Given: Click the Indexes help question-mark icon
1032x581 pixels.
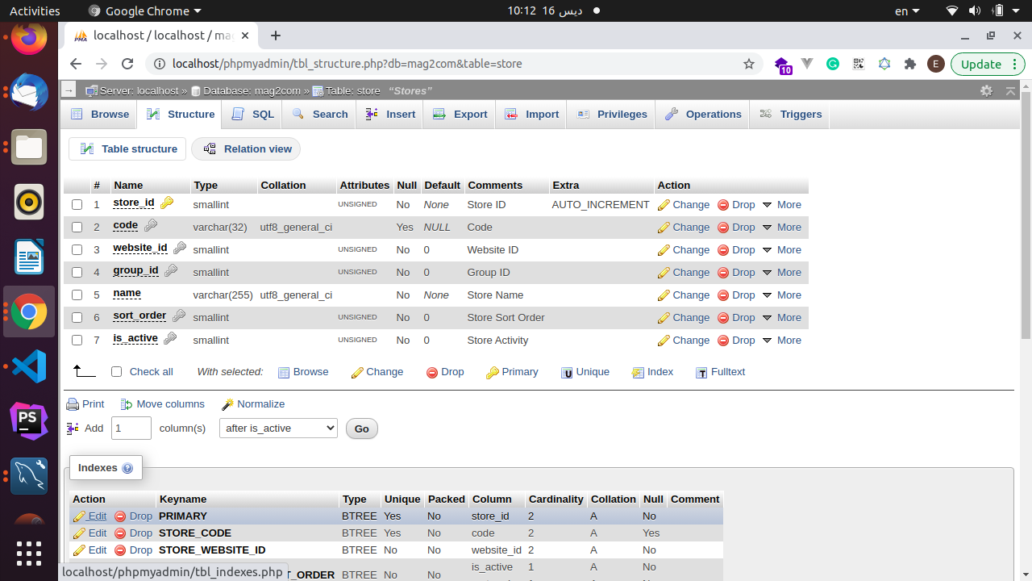Looking at the screenshot, I should pos(127,469).
